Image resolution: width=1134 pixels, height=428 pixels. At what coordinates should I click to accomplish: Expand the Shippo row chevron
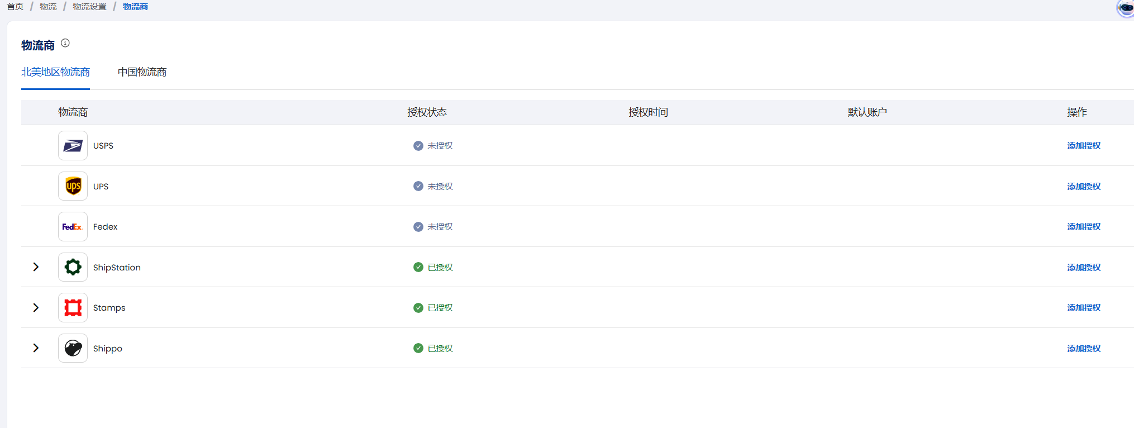click(36, 348)
